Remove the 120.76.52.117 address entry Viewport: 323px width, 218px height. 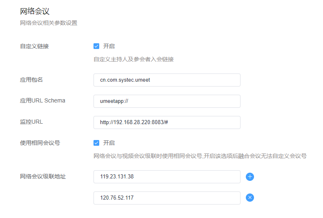(x=250, y=198)
